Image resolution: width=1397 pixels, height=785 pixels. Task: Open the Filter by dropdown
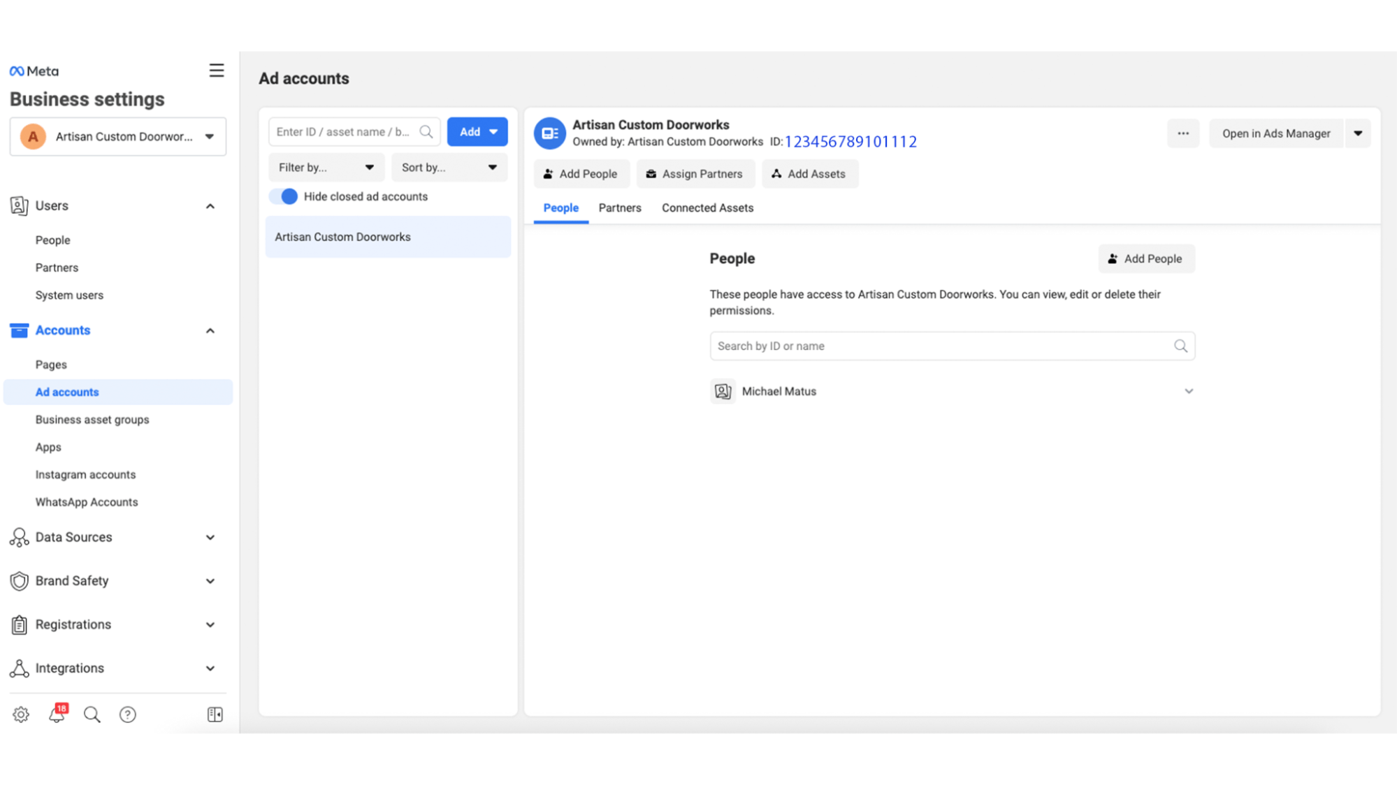pyautogui.click(x=326, y=167)
